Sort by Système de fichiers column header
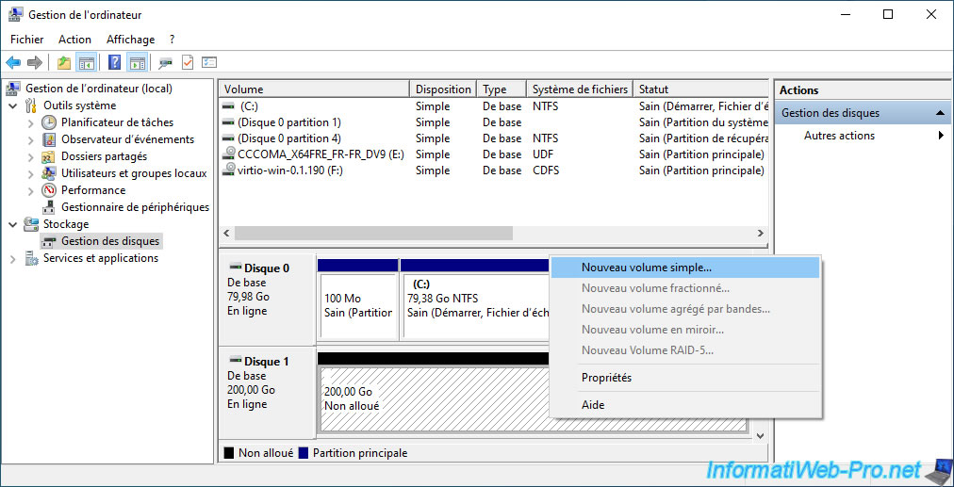The width and height of the screenshot is (954, 487). point(580,89)
